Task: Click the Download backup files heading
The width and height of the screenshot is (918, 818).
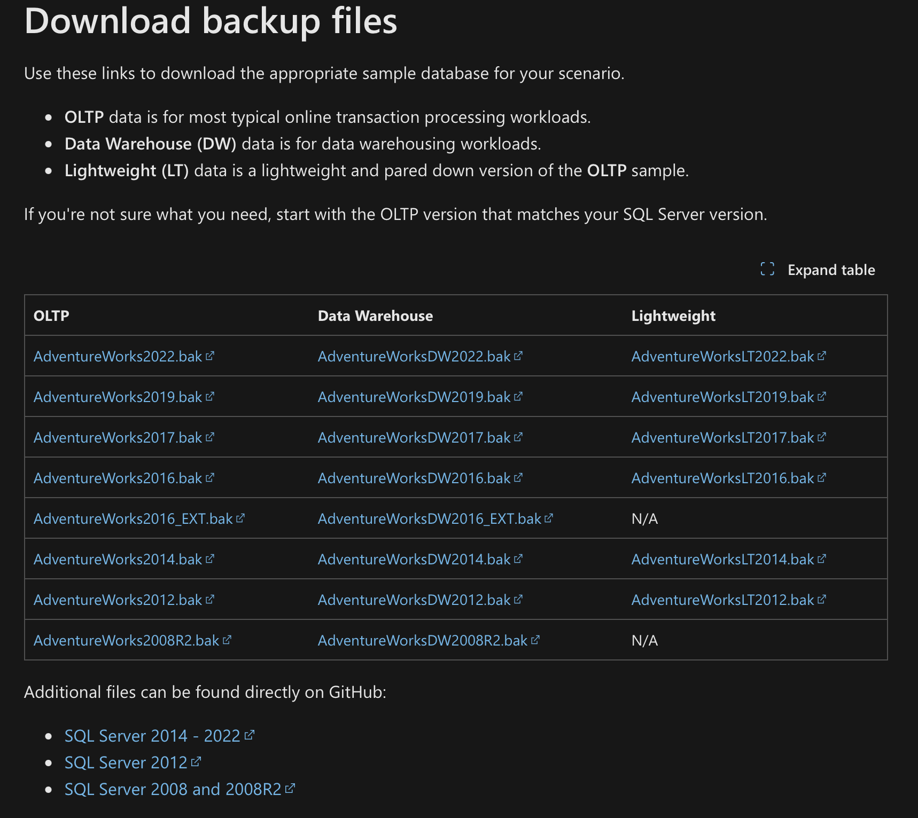Action: coord(211,21)
